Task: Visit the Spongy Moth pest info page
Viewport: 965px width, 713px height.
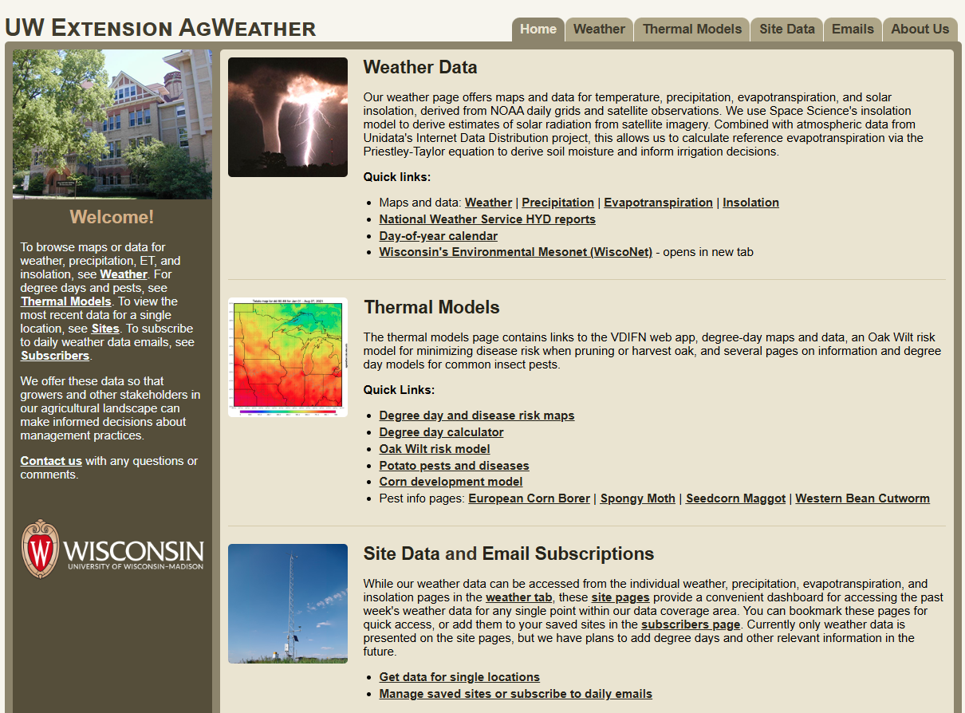Action: (x=637, y=498)
